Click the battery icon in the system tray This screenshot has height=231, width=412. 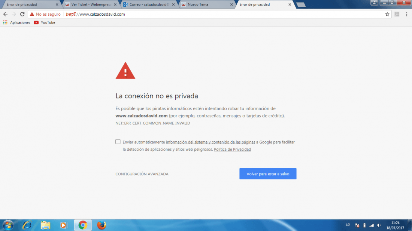[x=364, y=225]
